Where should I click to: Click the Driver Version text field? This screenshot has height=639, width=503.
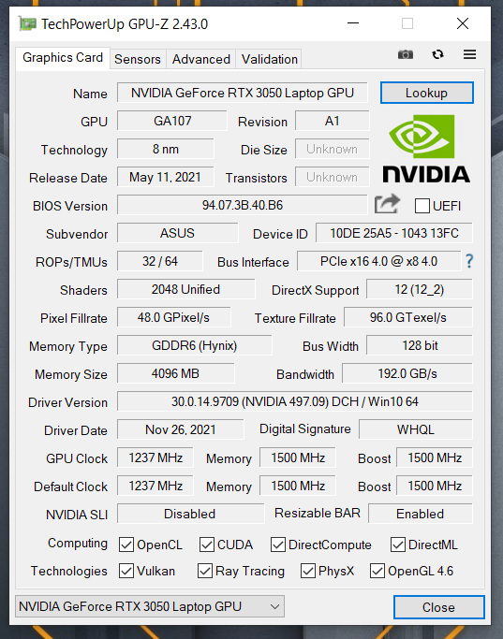coord(294,401)
